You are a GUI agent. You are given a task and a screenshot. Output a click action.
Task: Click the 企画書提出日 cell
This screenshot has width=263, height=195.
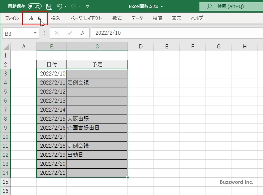97,128
